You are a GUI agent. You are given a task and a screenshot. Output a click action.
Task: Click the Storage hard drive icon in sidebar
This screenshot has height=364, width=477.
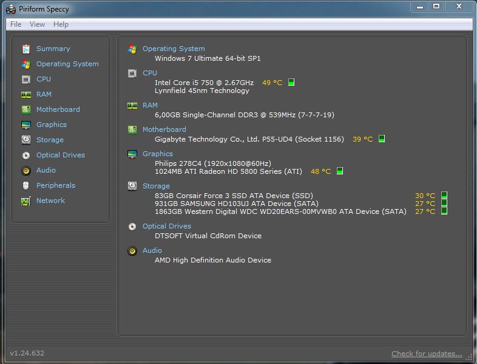[x=26, y=140]
